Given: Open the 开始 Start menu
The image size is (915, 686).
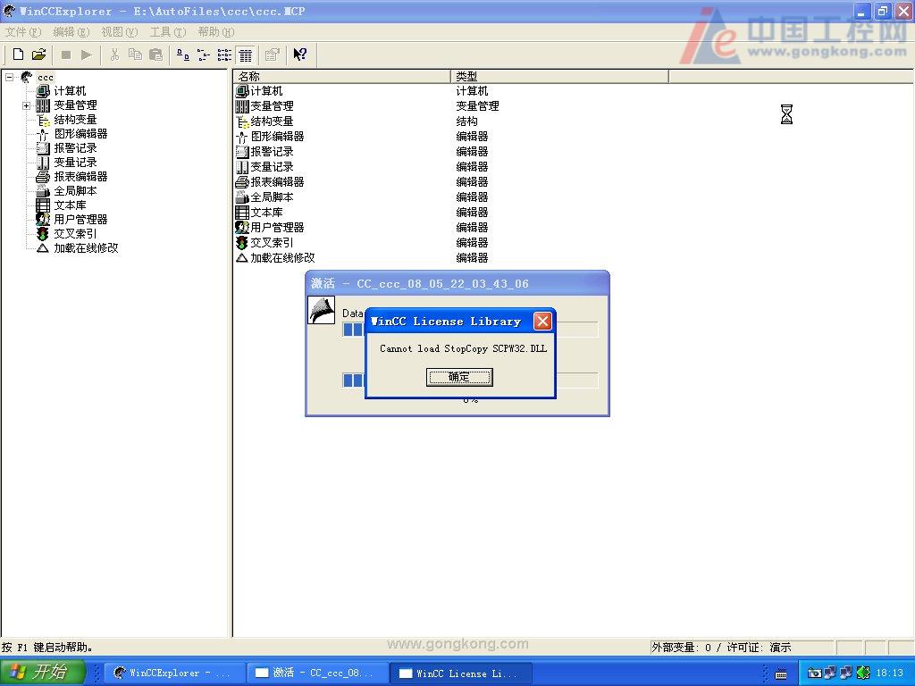Looking at the screenshot, I should click(x=43, y=672).
